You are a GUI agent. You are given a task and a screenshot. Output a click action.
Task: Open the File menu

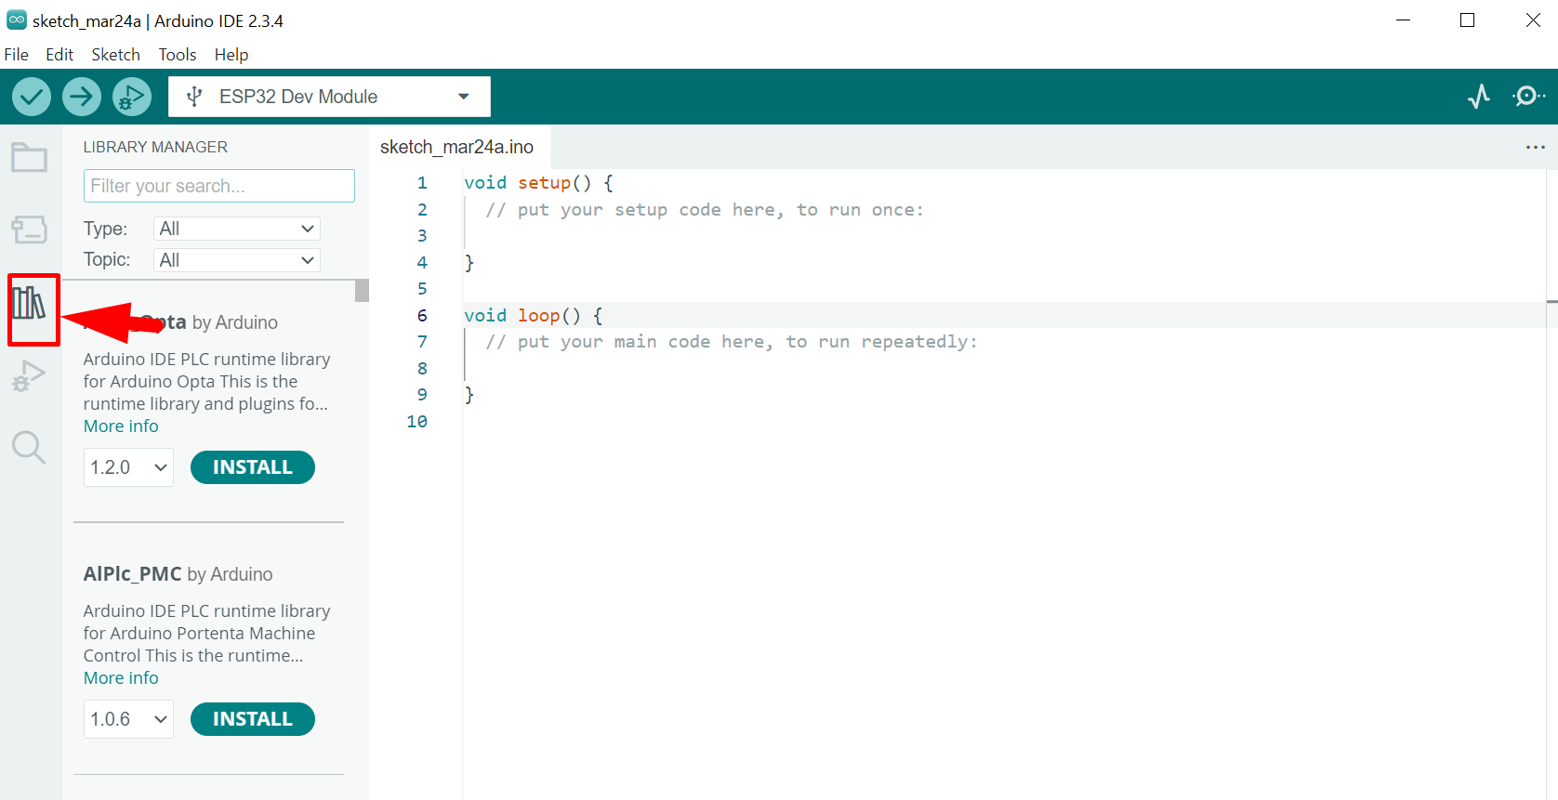pos(17,55)
